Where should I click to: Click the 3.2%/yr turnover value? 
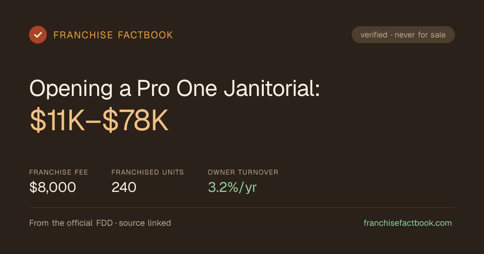click(x=232, y=187)
